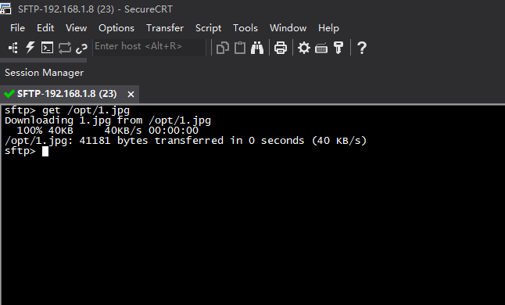The width and height of the screenshot is (505, 305).
Task: Click the chain link disconnect icon
Action: click(x=81, y=48)
